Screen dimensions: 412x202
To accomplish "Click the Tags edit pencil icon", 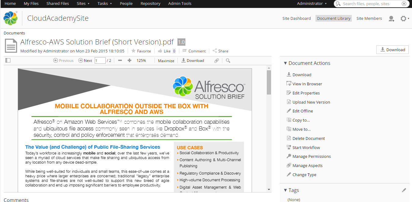I will pyautogui.click(x=404, y=190).
